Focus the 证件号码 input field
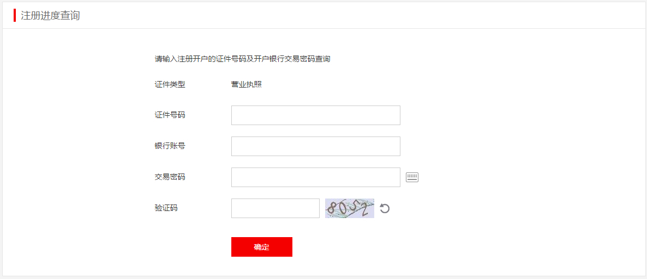 click(x=316, y=115)
